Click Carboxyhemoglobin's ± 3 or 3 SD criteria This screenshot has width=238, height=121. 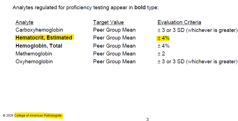(197, 30)
